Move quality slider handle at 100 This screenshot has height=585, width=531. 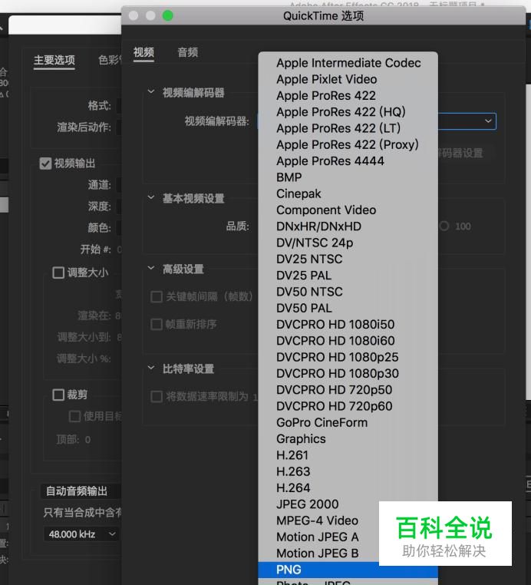point(444,226)
